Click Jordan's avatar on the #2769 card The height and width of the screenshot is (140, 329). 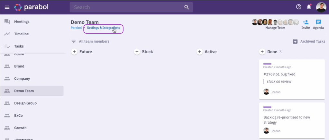(266, 92)
